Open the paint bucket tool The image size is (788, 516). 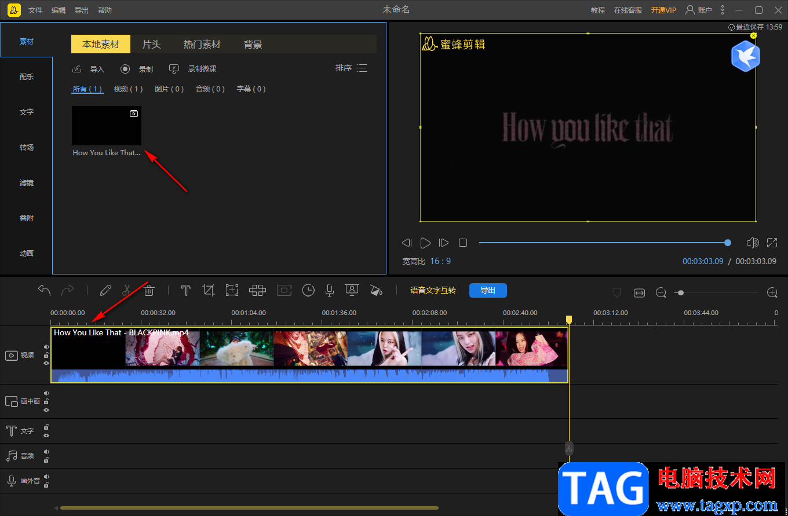coord(376,290)
